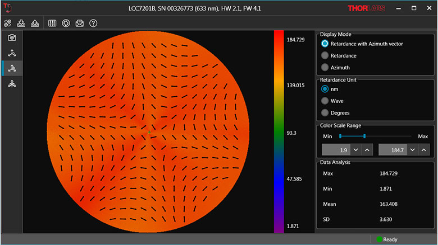Image resolution: width=438 pixels, height=245 pixels.
Task: Switch to the camera view in sidebar
Action: tap(12, 37)
